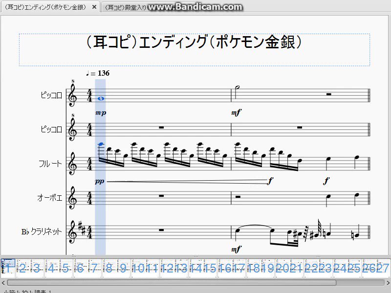391x293 pixels.
Task: Select the B♭ クラリネット instrument name
Action: tap(42, 231)
